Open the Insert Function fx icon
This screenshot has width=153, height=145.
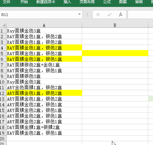coord(121,14)
